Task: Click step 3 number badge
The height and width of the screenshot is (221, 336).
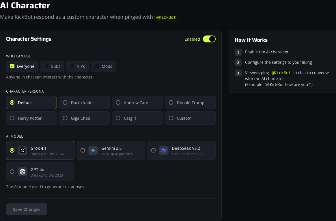Action: pos(238,73)
